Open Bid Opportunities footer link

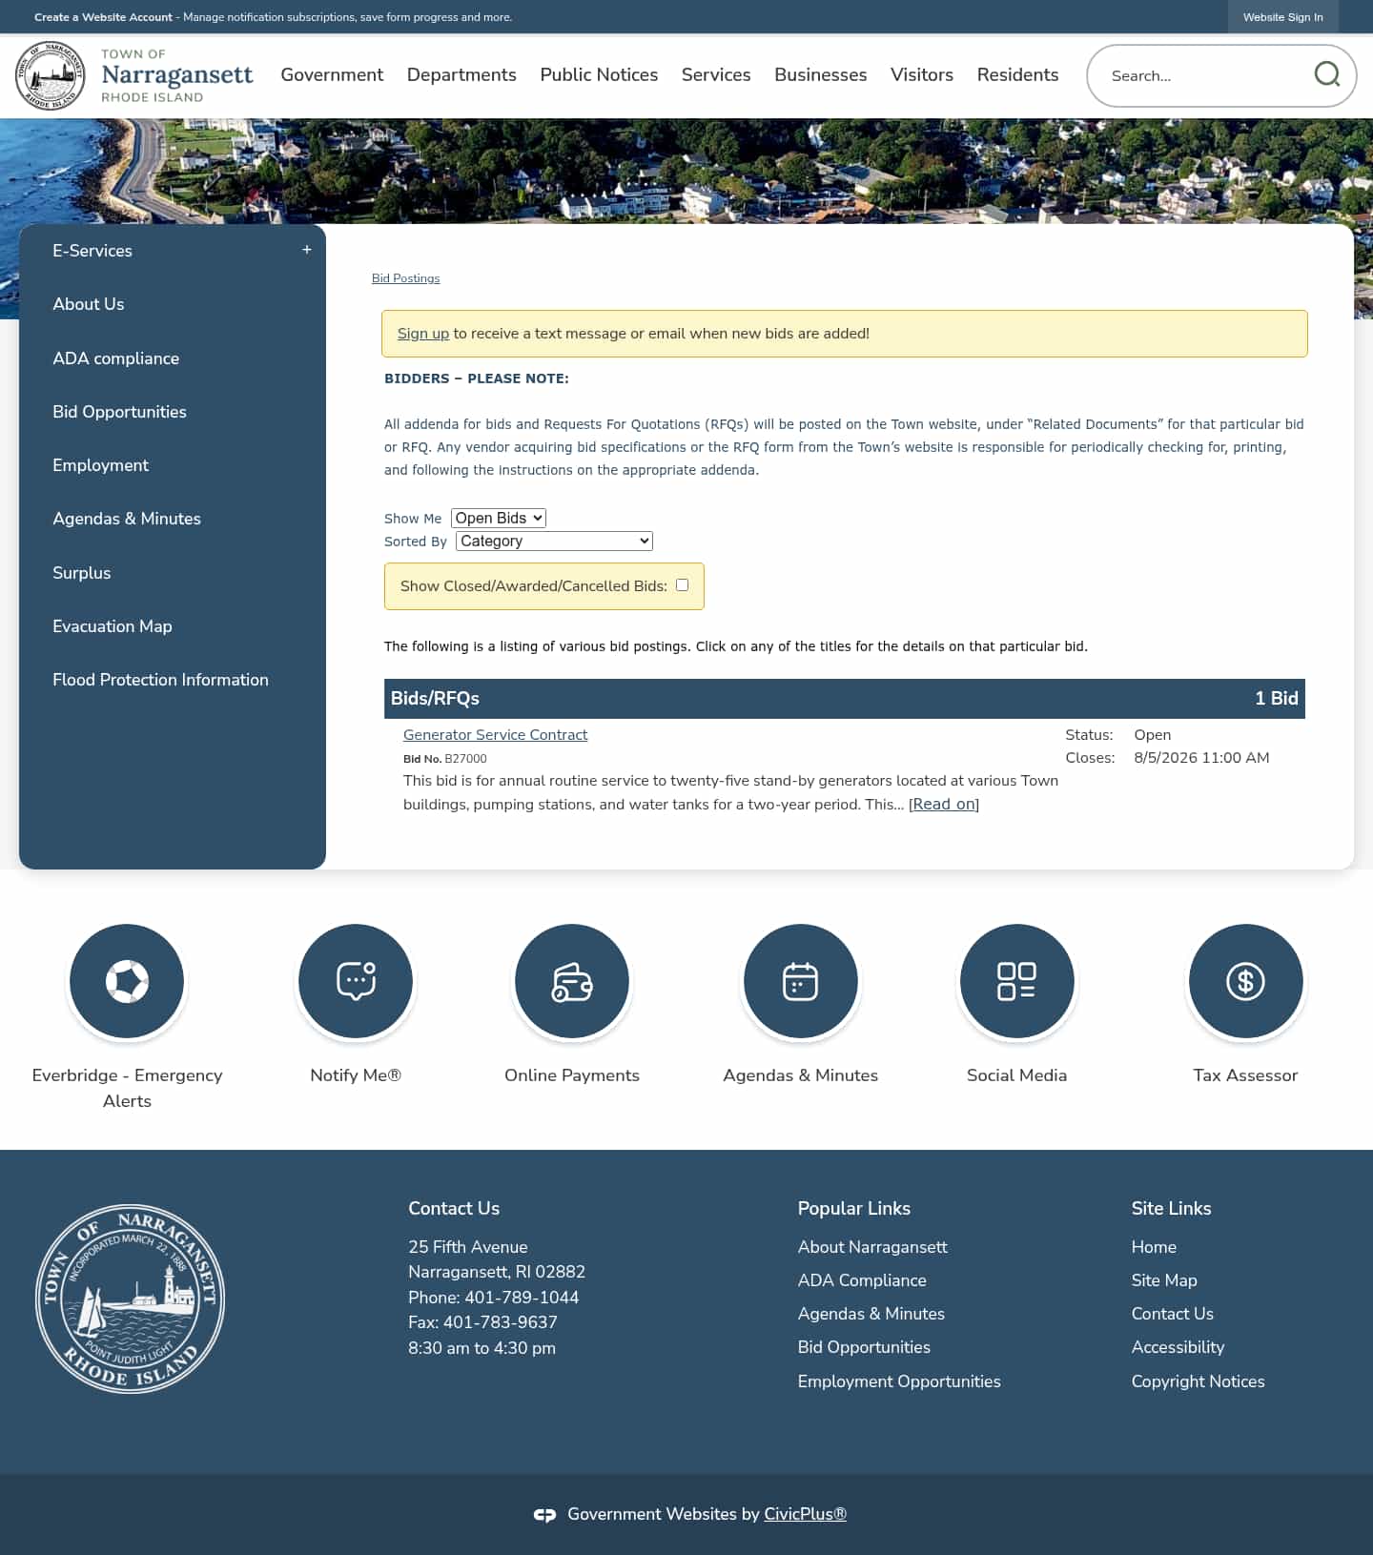click(864, 1347)
